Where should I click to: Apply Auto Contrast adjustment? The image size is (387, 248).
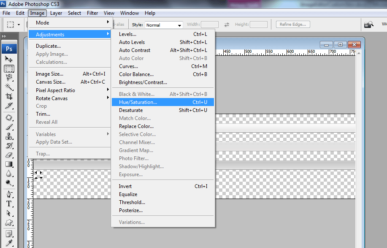click(x=163, y=50)
